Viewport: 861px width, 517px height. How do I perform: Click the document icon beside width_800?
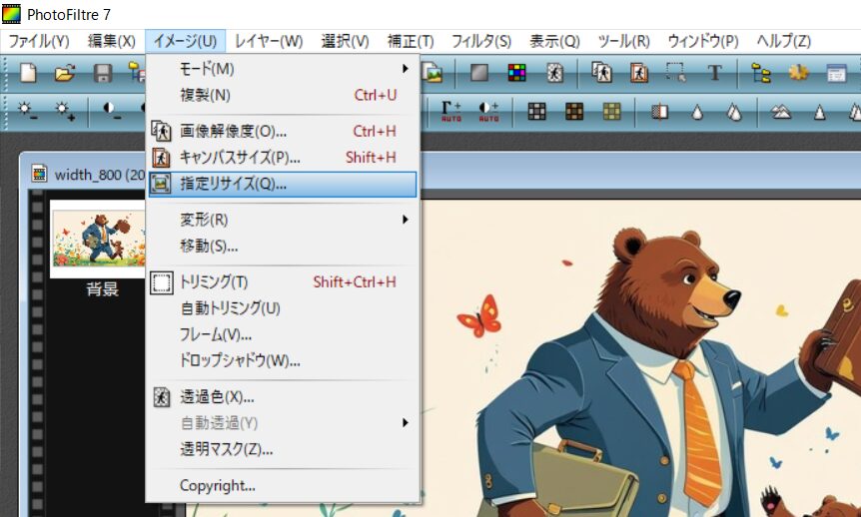click(39, 174)
